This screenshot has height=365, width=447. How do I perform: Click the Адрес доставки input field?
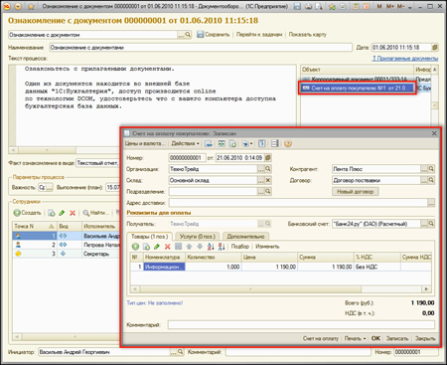point(298,203)
